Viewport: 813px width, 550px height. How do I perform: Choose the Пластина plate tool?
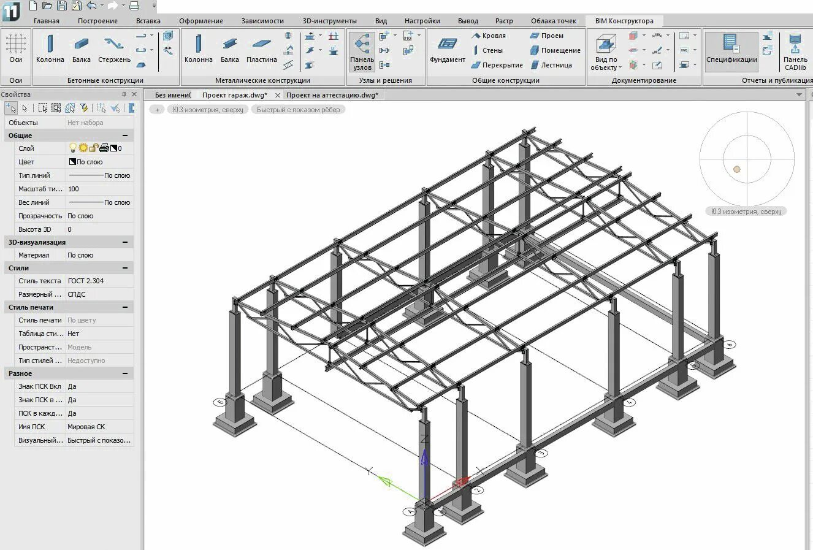click(261, 49)
